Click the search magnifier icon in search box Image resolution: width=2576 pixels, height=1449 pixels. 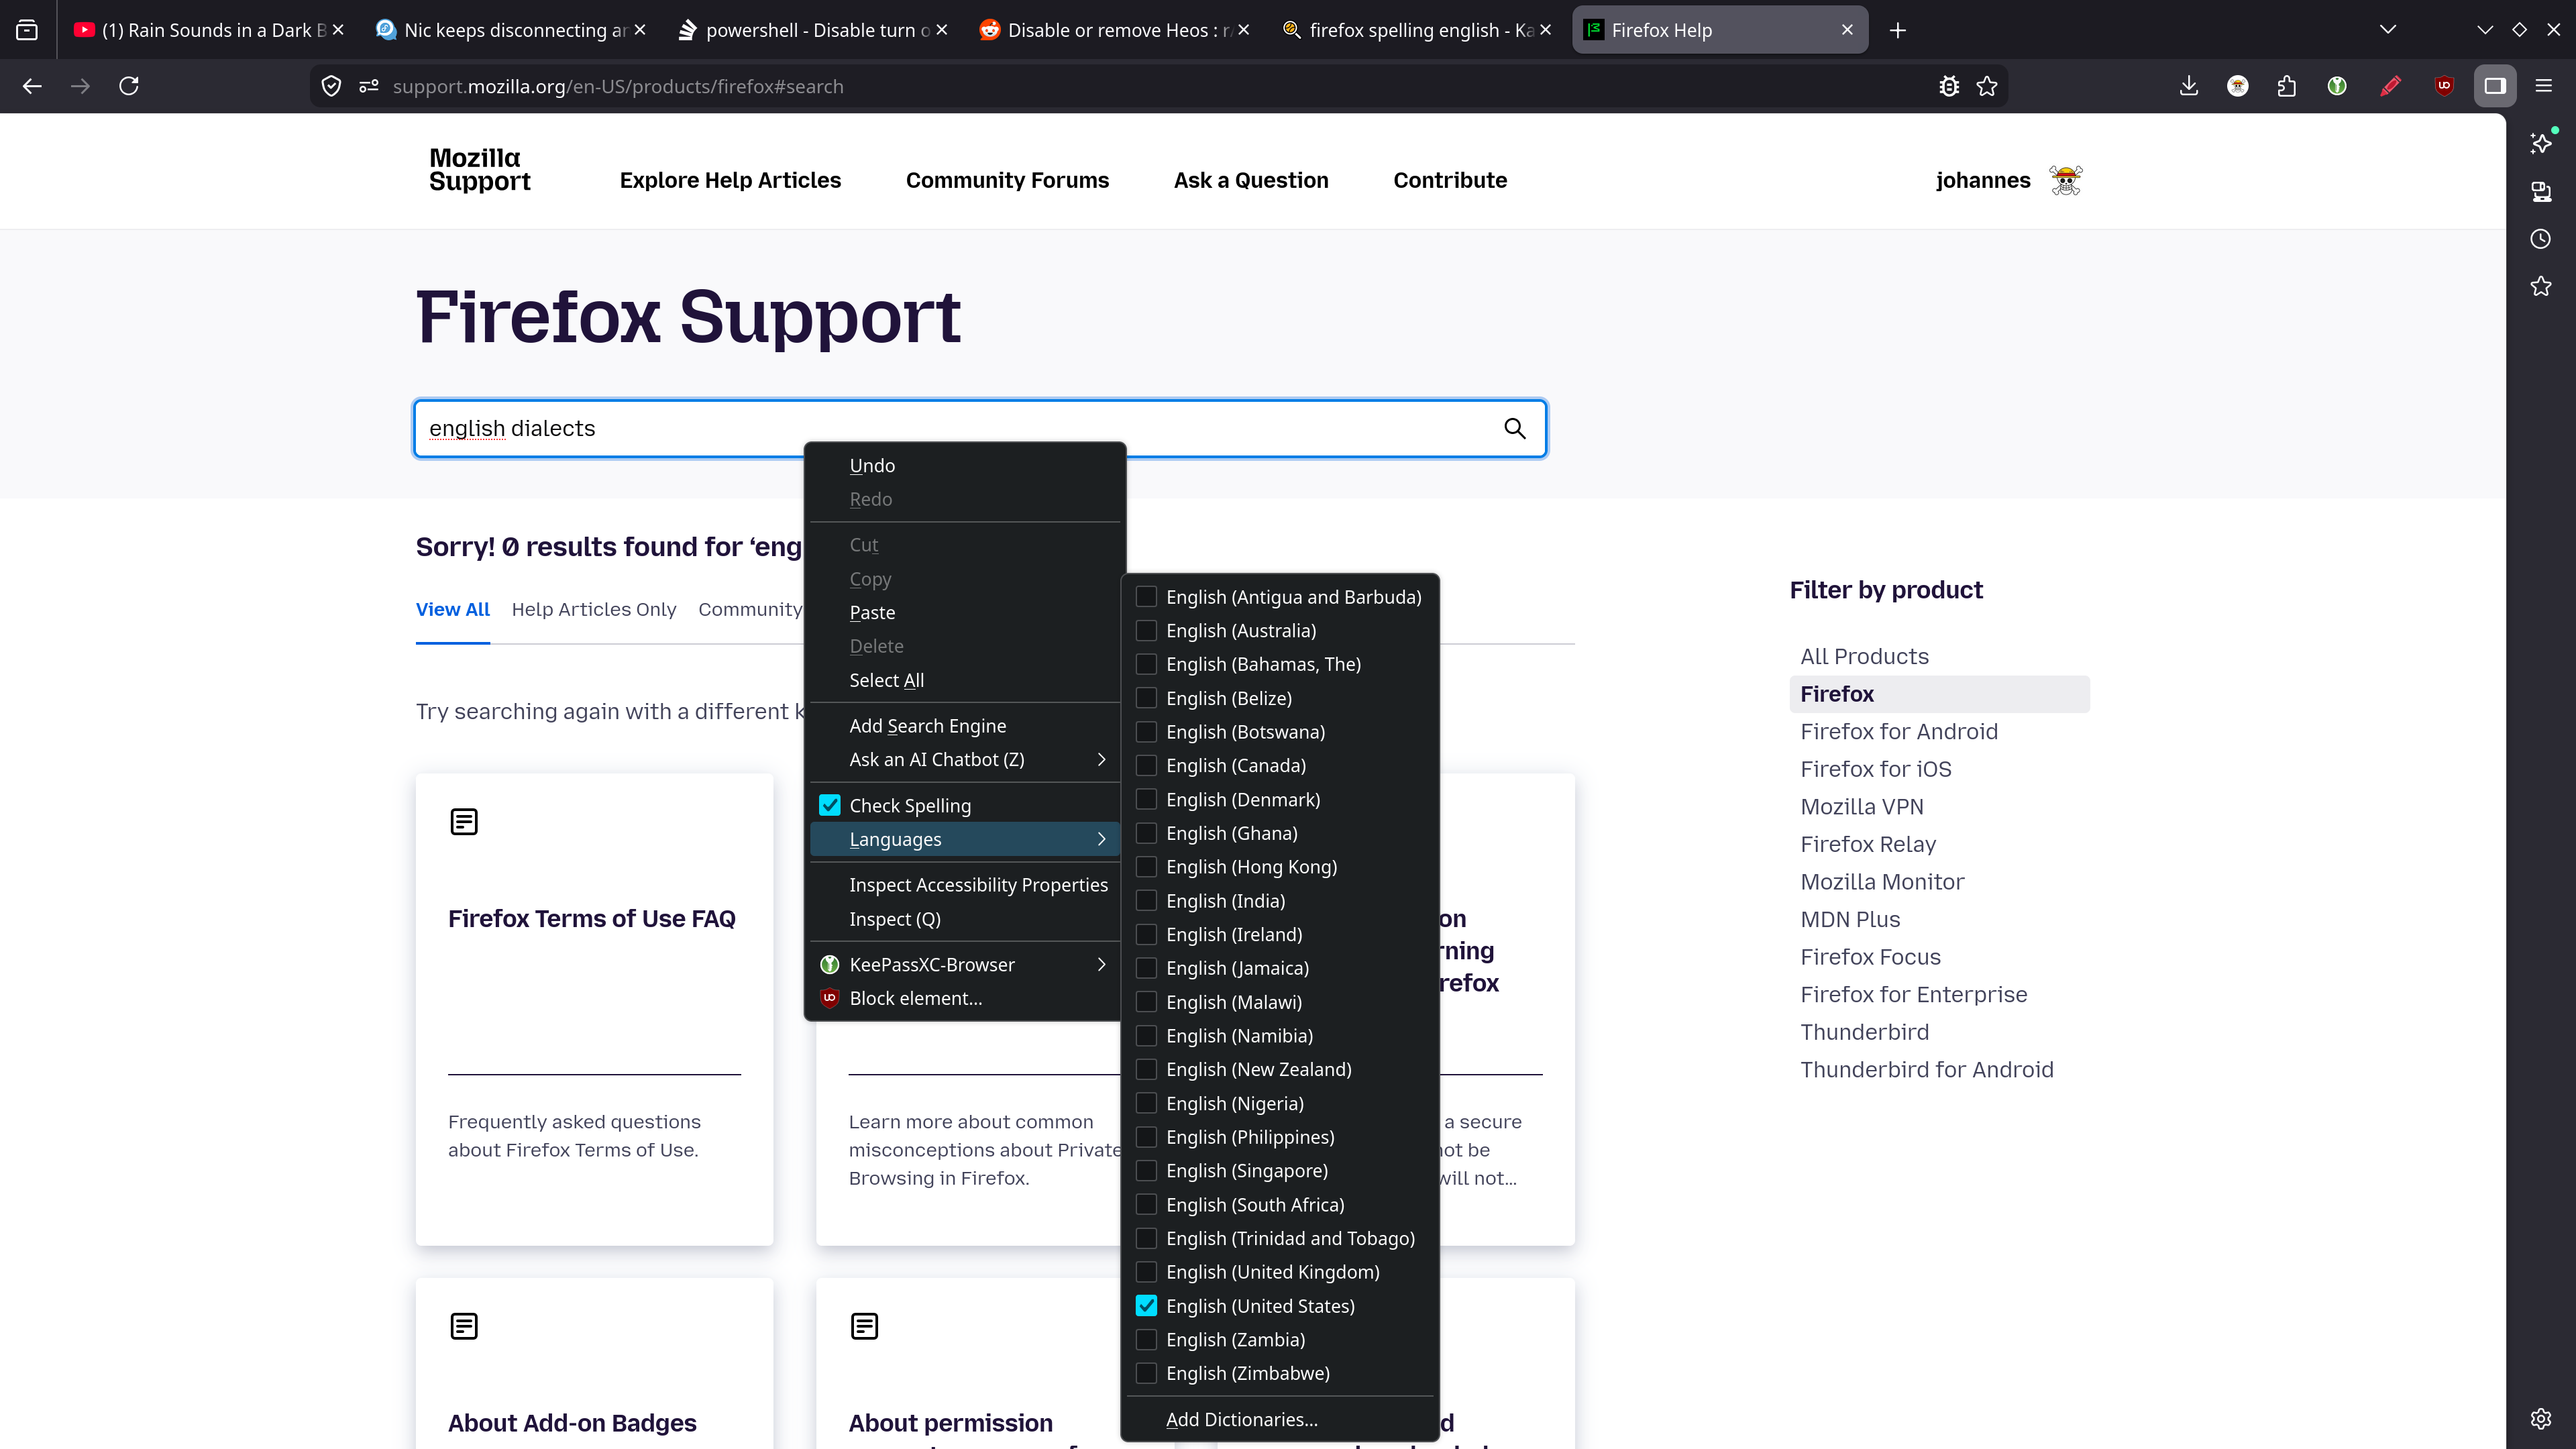click(x=1514, y=429)
